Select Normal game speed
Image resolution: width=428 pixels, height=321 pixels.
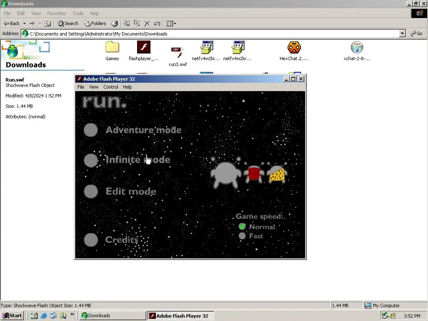click(x=257, y=227)
